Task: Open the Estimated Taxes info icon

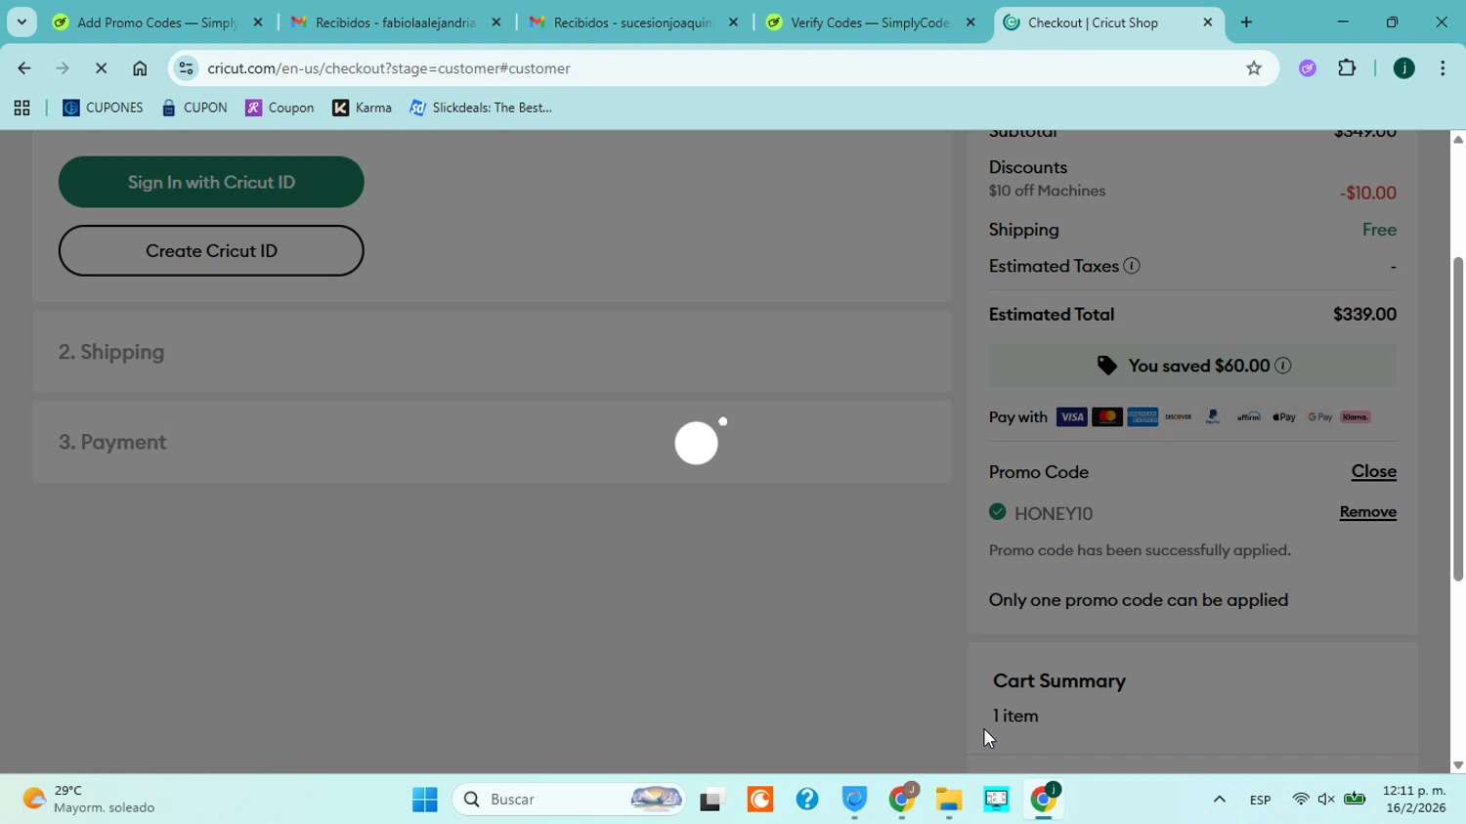Action: (x=1132, y=266)
